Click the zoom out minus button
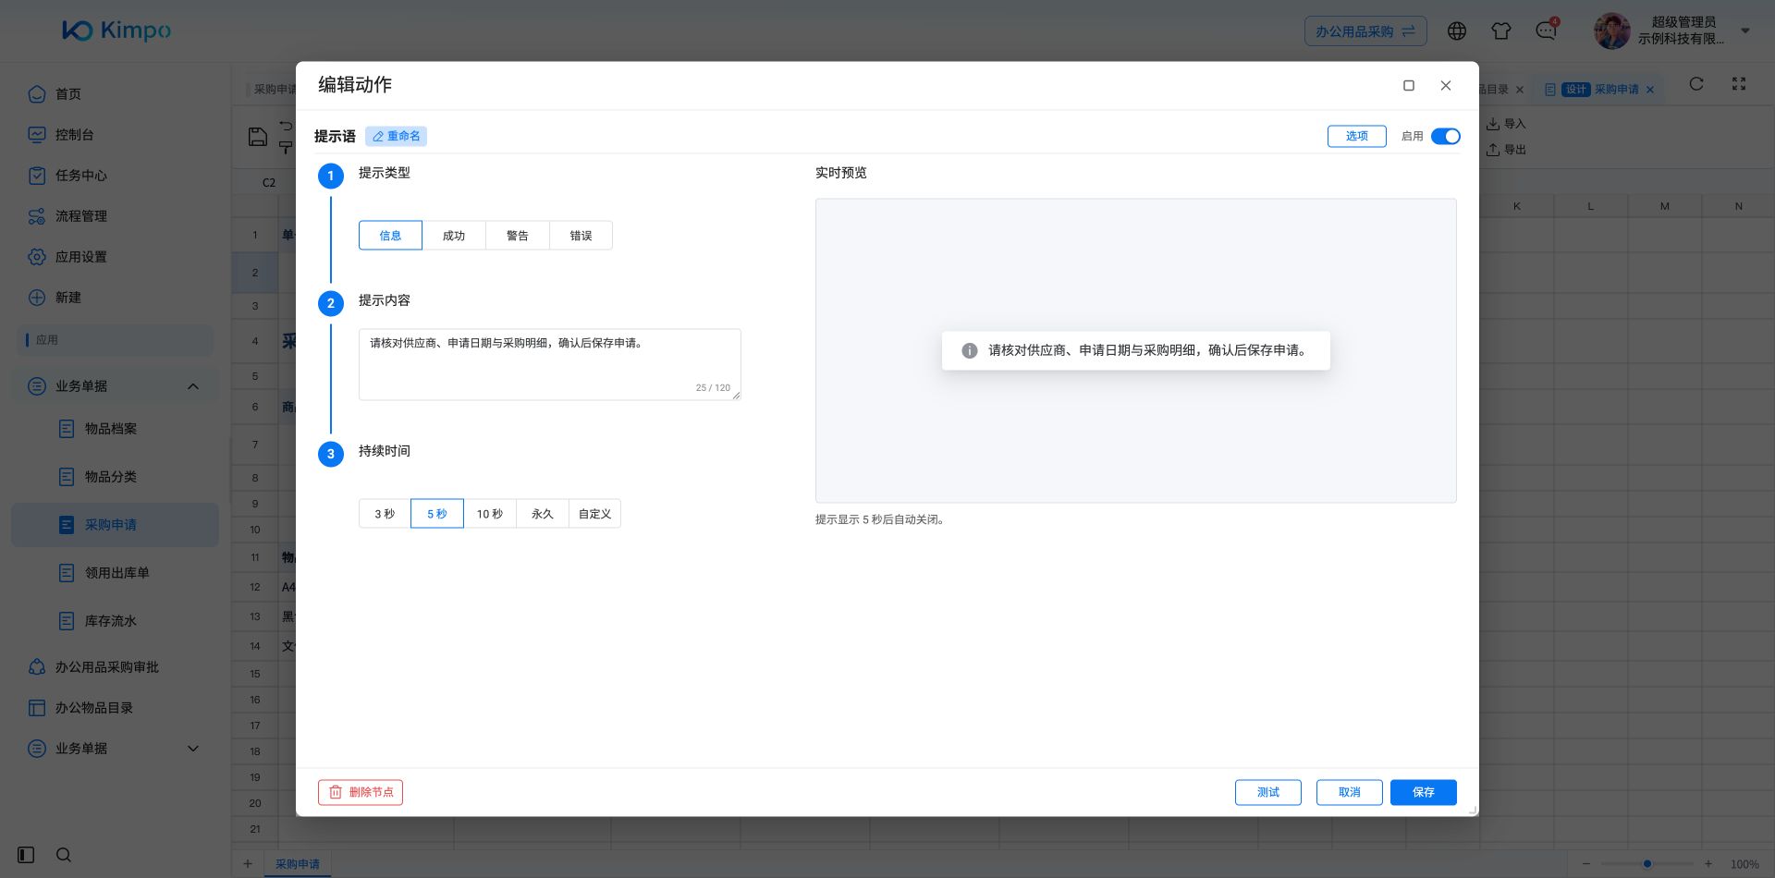This screenshot has height=878, width=1775. click(x=1586, y=864)
